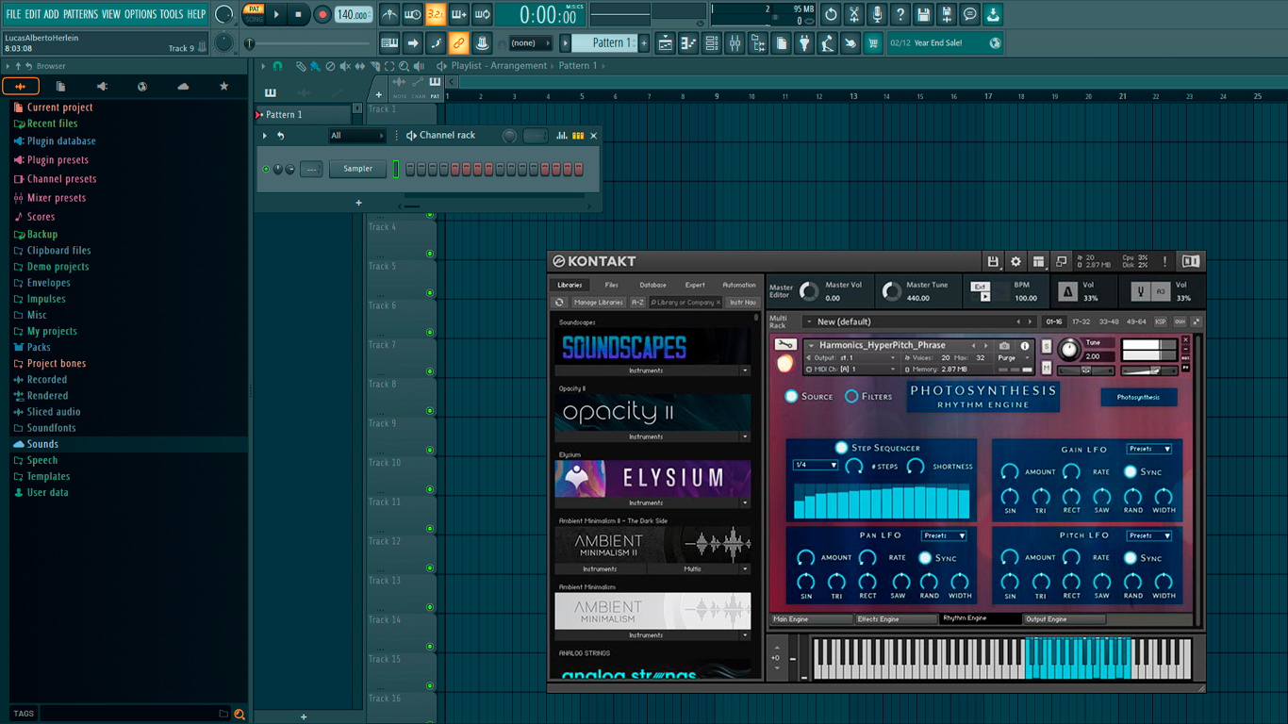This screenshot has width=1288, height=724.
Task: Click the Instr Nav button
Action: coord(743,303)
